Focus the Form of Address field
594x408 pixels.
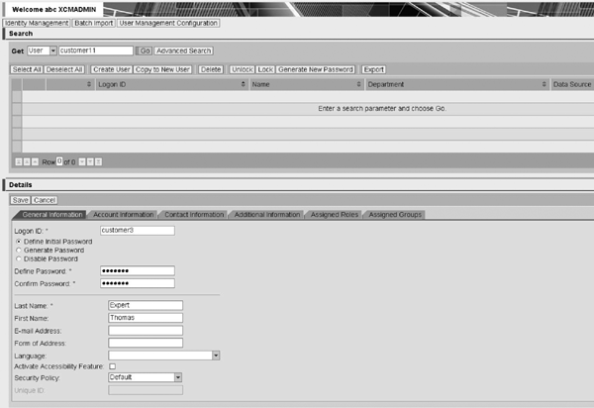146,343
